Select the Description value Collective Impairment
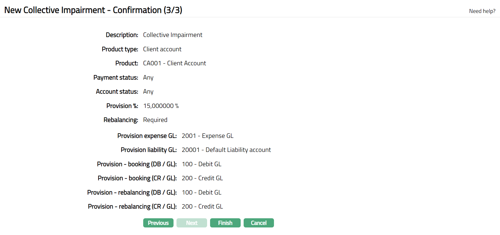The height and width of the screenshot is (235, 500). click(x=172, y=35)
